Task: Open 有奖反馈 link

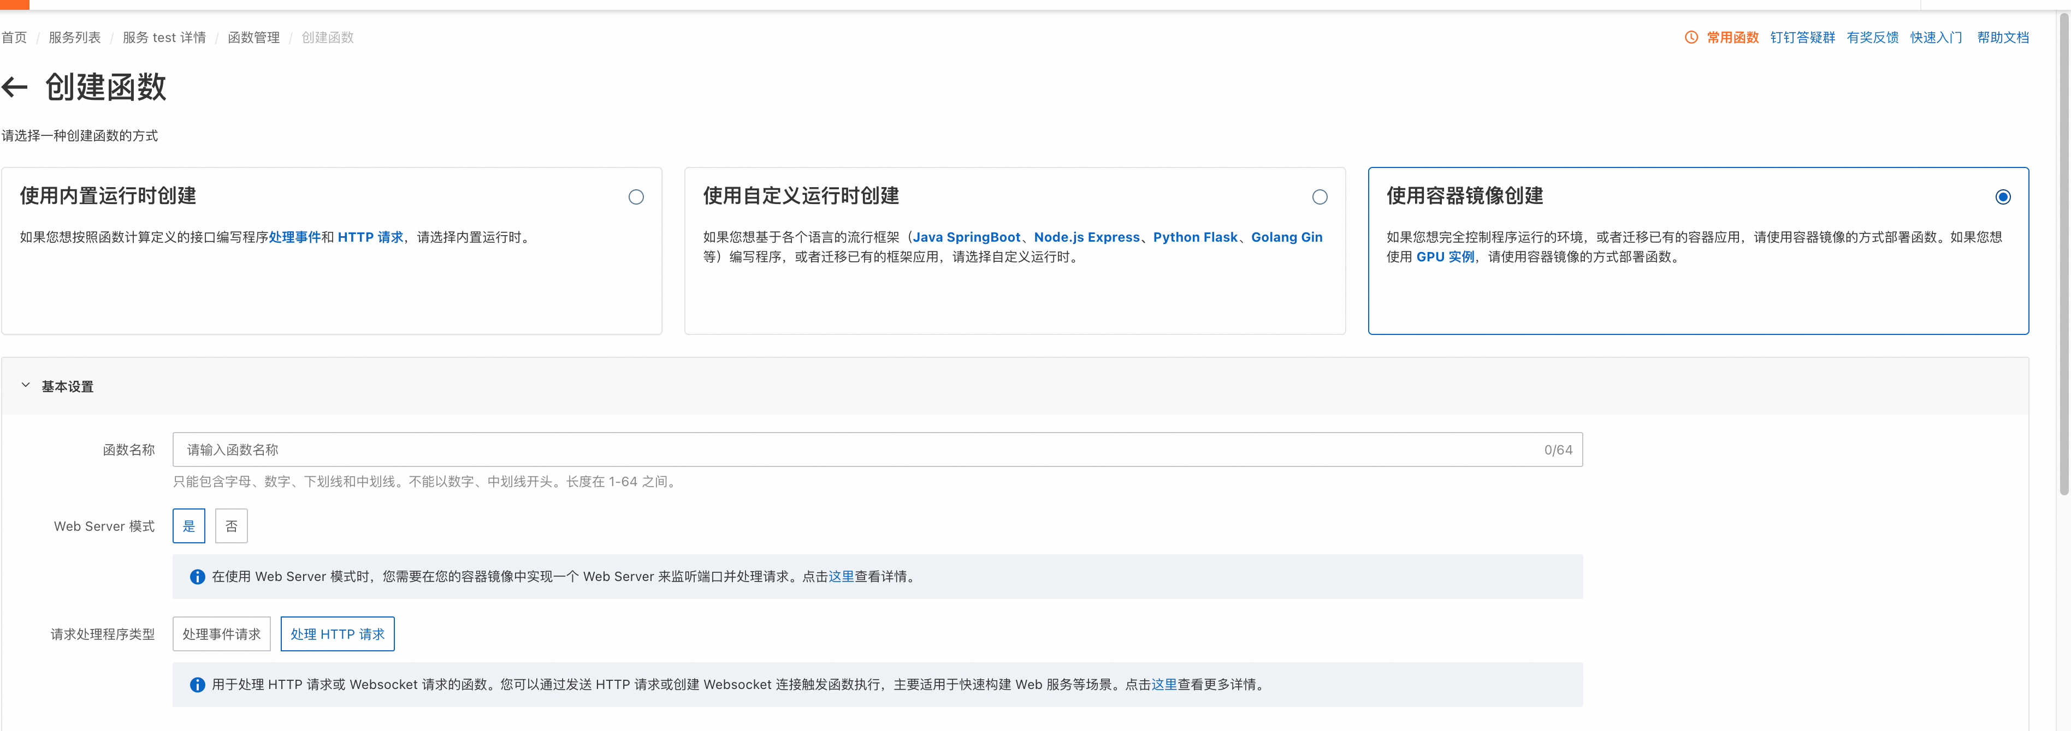Action: click(1872, 37)
